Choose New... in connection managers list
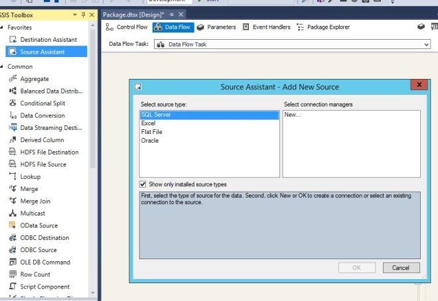The image size is (438, 301). pyautogui.click(x=293, y=115)
